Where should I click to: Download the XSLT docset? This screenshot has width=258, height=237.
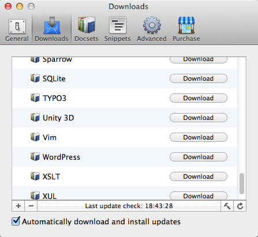(199, 176)
